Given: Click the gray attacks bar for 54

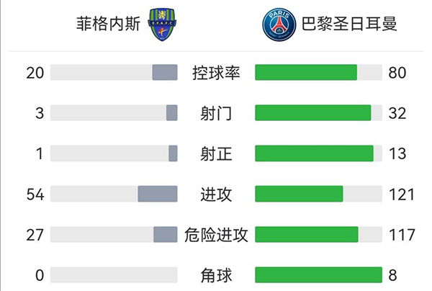Looking at the screenshot, I should (158, 194).
